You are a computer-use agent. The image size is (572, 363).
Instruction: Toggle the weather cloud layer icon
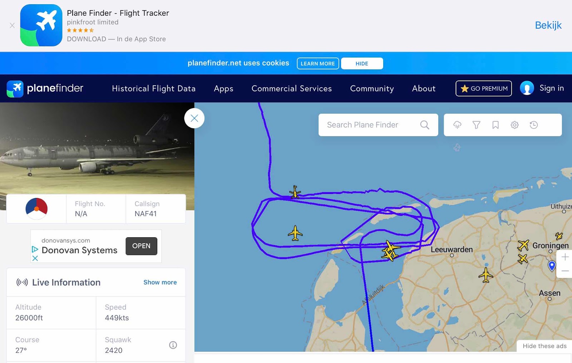click(457, 125)
